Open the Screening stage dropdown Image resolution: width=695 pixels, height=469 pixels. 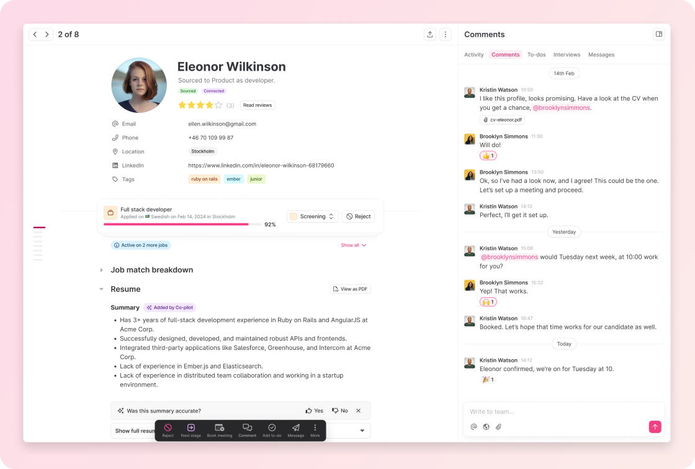313,217
